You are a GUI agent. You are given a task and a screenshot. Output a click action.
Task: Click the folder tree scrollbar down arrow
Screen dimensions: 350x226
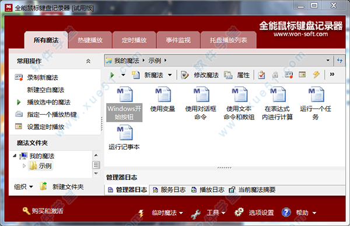[x=96, y=173]
